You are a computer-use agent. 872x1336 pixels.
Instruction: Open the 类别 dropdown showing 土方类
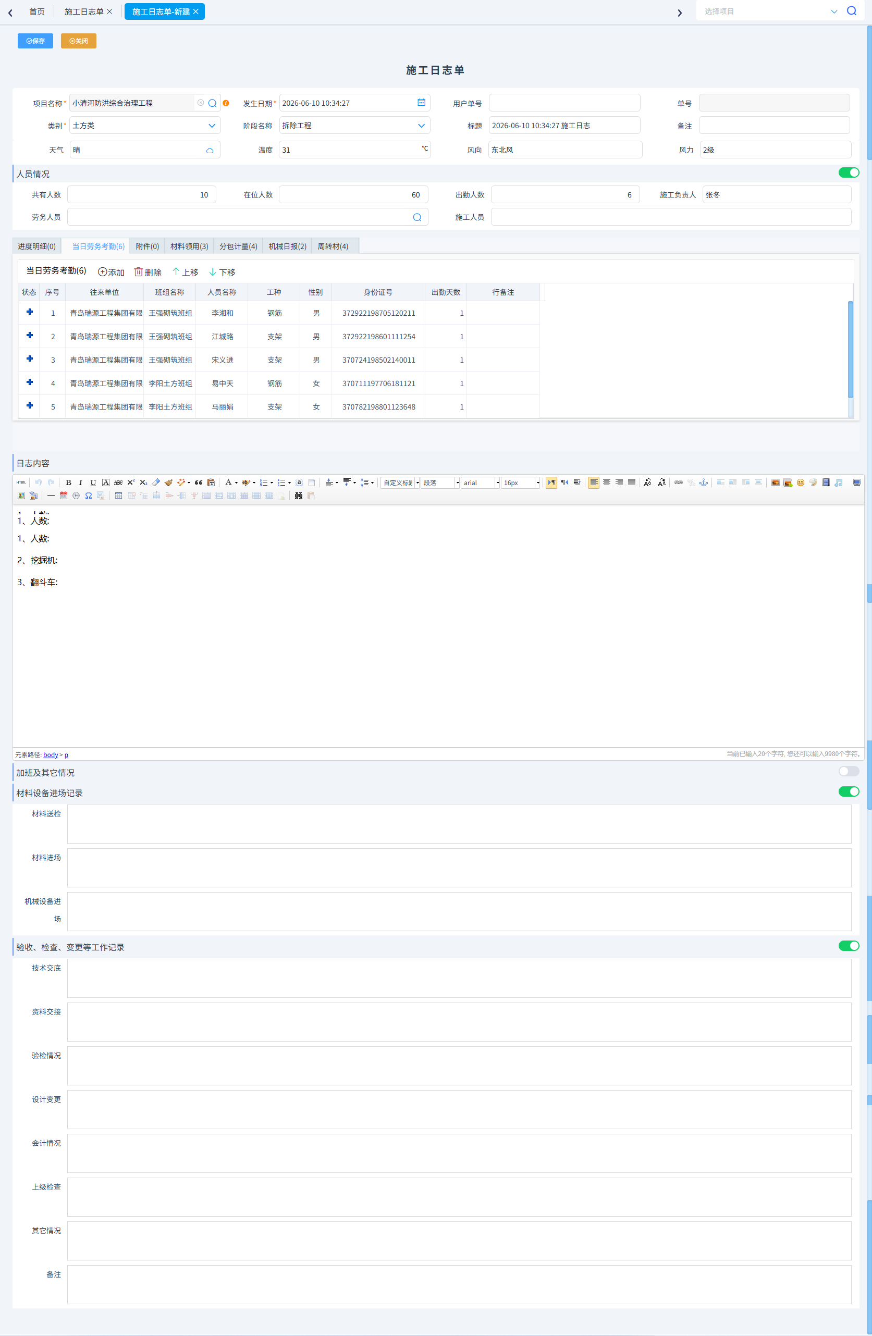(145, 125)
